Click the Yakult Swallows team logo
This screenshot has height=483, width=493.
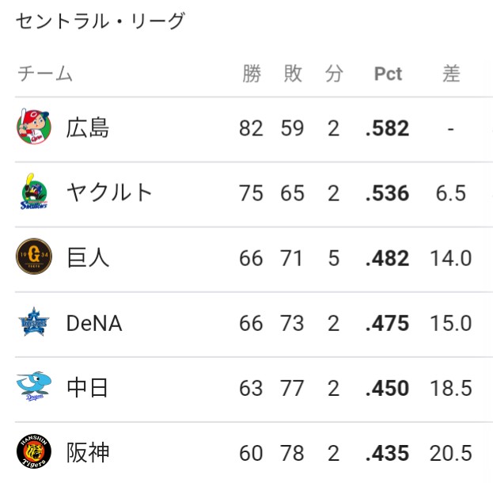(x=34, y=192)
